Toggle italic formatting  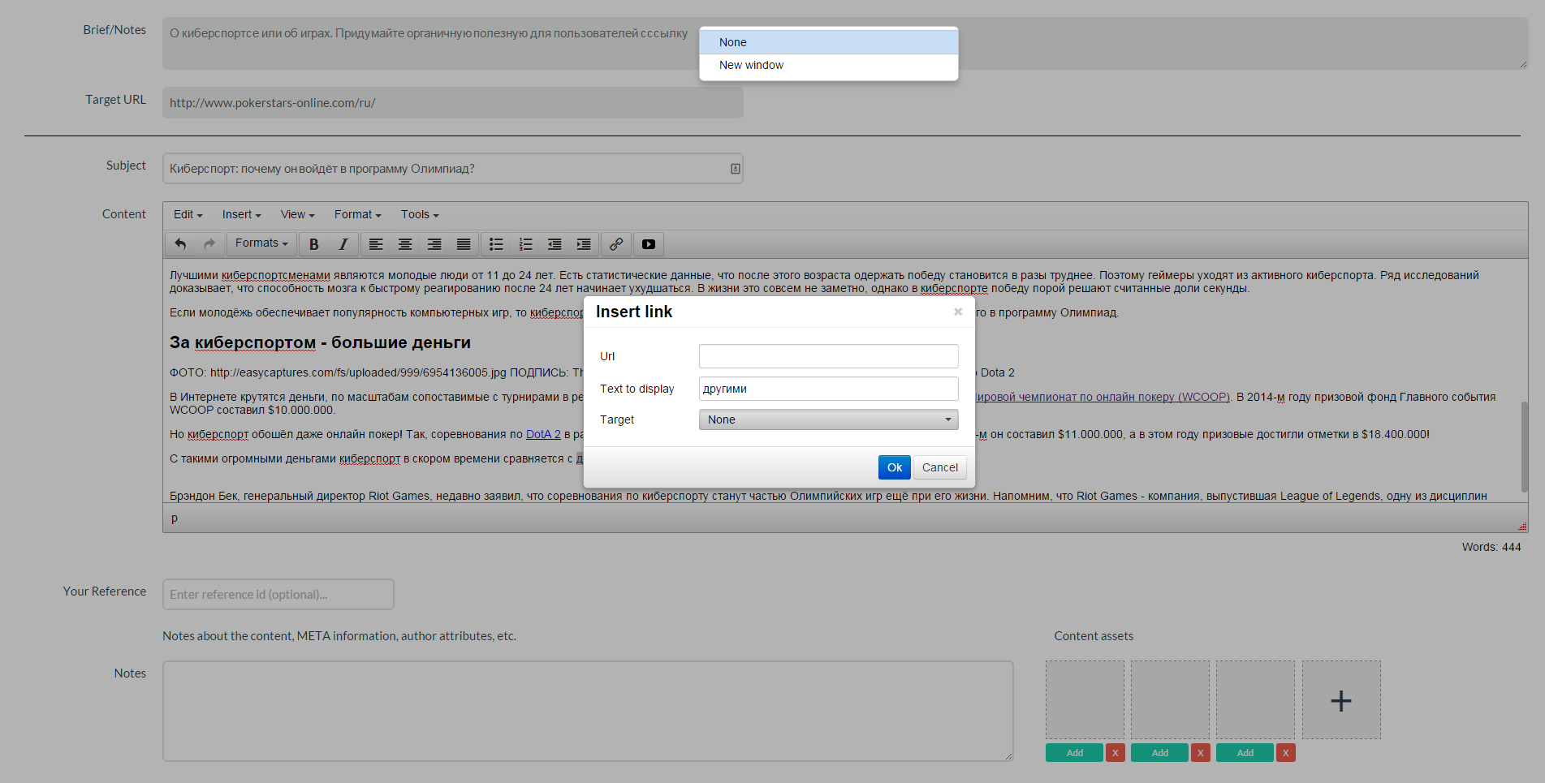tap(343, 244)
